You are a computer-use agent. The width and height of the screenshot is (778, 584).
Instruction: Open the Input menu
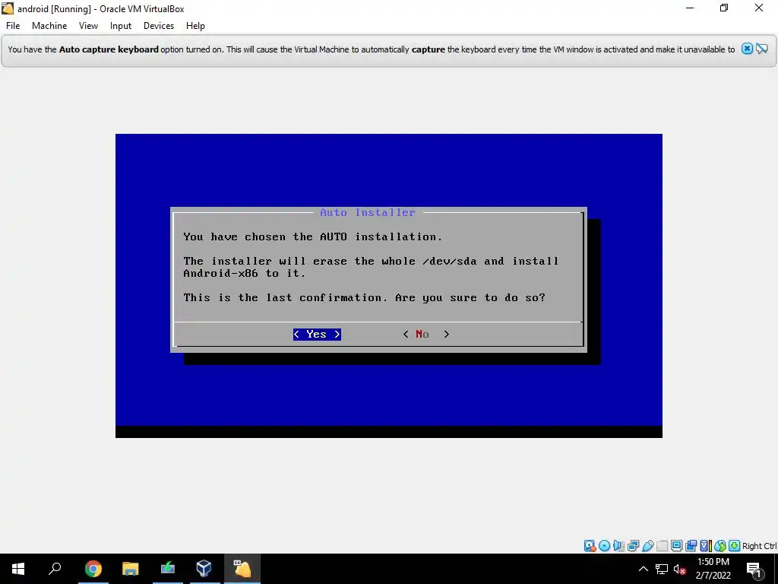coord(121,26)
